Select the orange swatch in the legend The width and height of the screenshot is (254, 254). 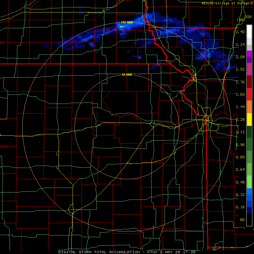click(x=249, y=107)
